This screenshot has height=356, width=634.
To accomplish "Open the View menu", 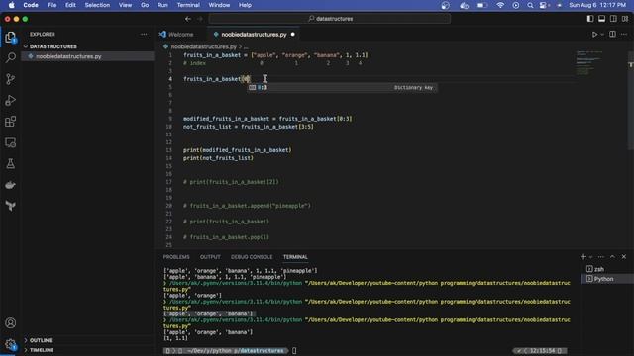I will pos(125,5).
